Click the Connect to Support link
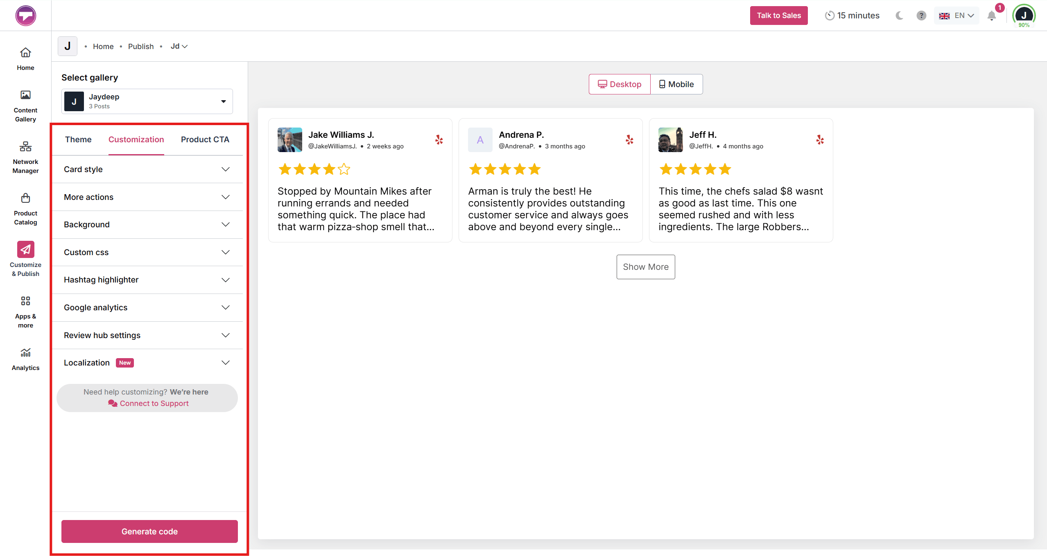Viewport: 1047px width, 556px height. pyautogui.click(x=148, y=403)
